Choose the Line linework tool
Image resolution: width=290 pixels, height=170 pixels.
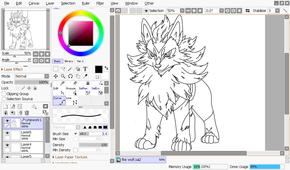pos(72,100)
